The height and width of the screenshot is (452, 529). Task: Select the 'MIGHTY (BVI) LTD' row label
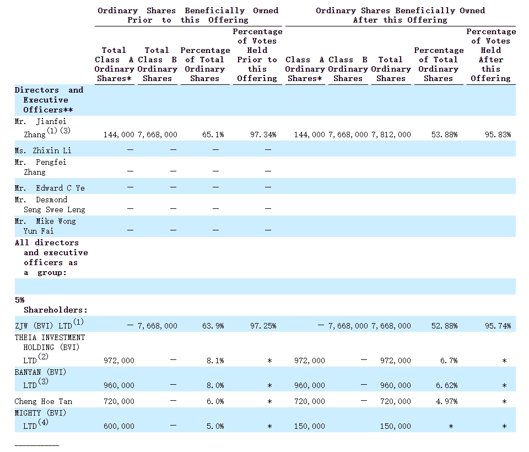(x=40, y=419)
